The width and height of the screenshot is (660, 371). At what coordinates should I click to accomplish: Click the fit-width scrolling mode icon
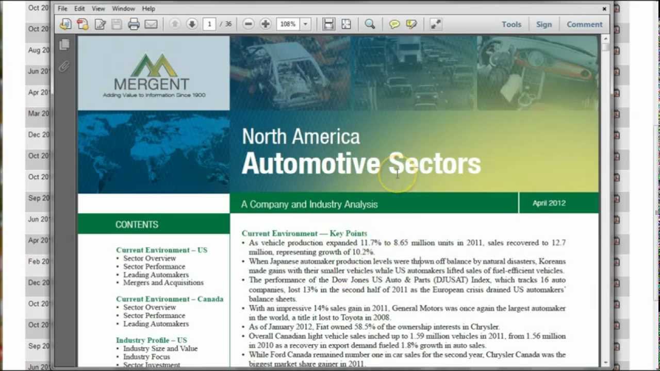coord(329,24)
